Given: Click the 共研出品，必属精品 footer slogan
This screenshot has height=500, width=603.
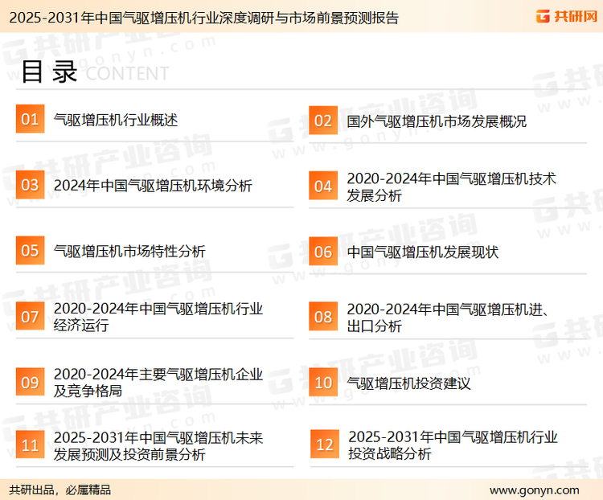Looking at the screenshot, I should coord(60,490).
